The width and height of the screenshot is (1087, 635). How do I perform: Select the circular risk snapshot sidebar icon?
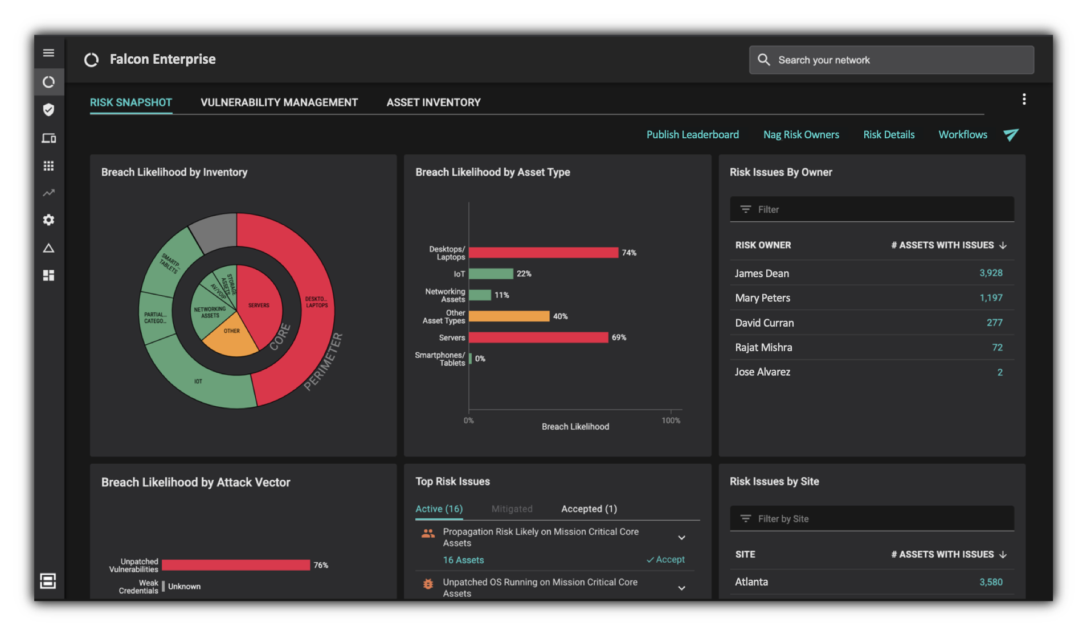coord(48,82)
